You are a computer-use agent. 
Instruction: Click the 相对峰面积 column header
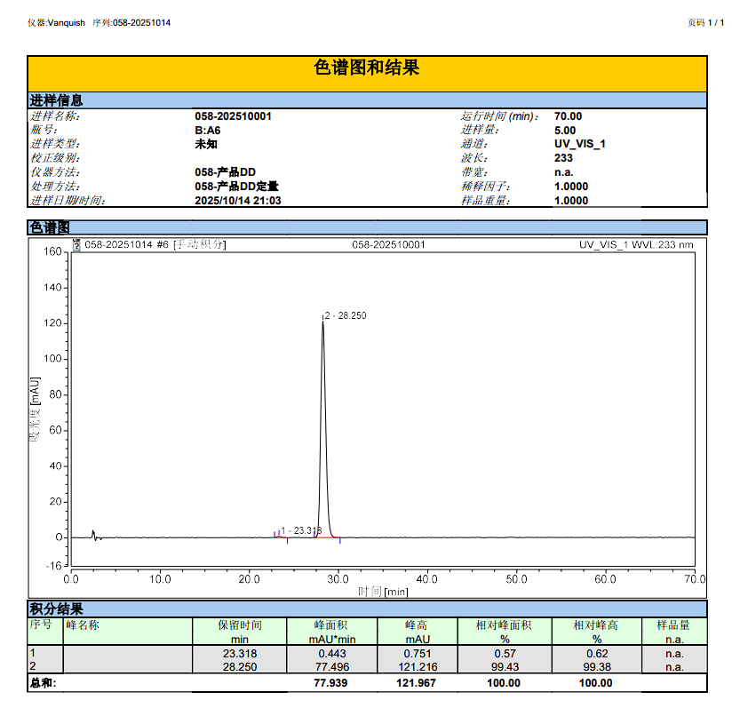click(x=505, y=632)
